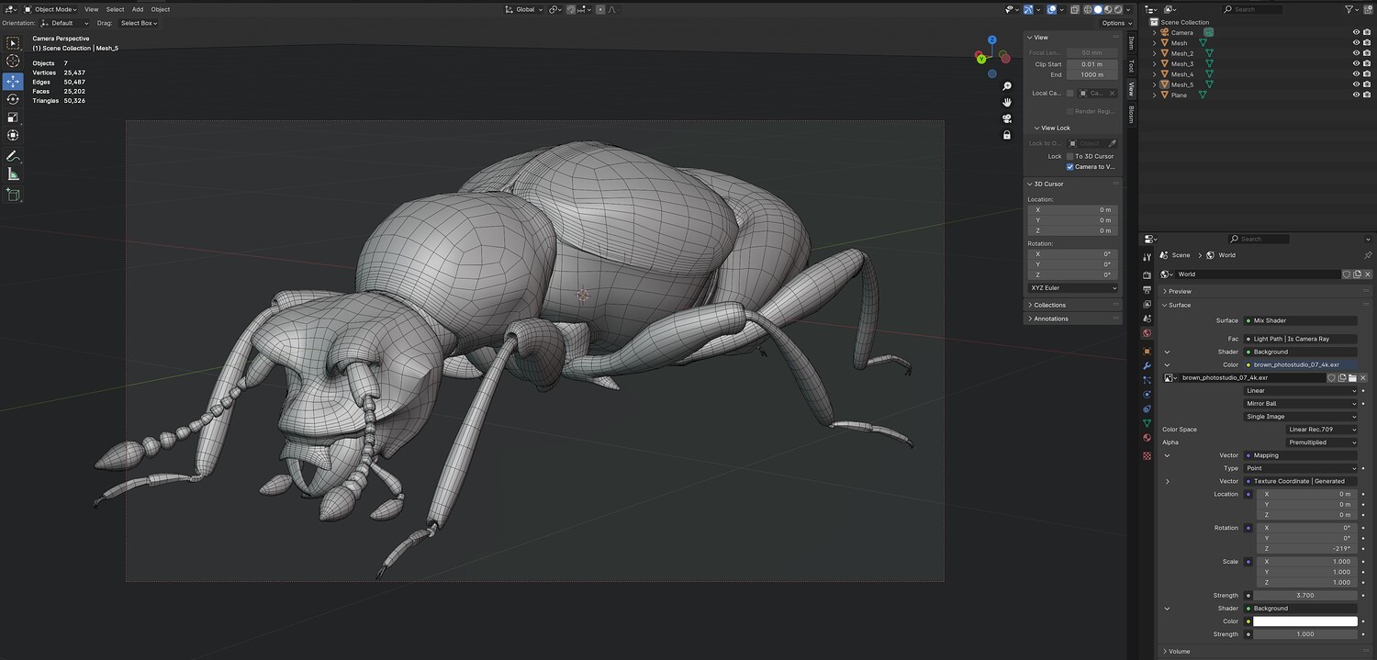This screenshot has height=660, width=1377.
Task: Open the Object Mode dropdown
Action: [51, 9]
